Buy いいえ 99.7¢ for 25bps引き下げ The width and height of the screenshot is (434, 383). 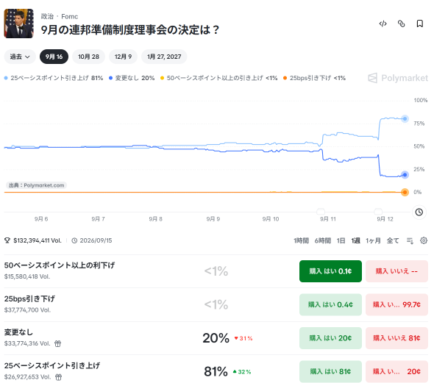(x=396, y=305)
